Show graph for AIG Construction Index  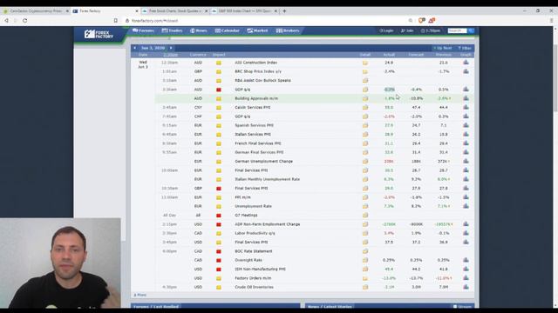point(466,63)
